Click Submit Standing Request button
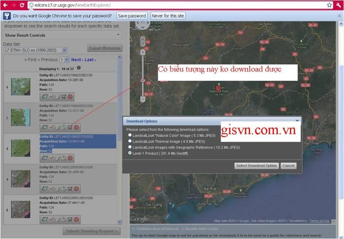 pyautogui.click(x=92, y=231)
